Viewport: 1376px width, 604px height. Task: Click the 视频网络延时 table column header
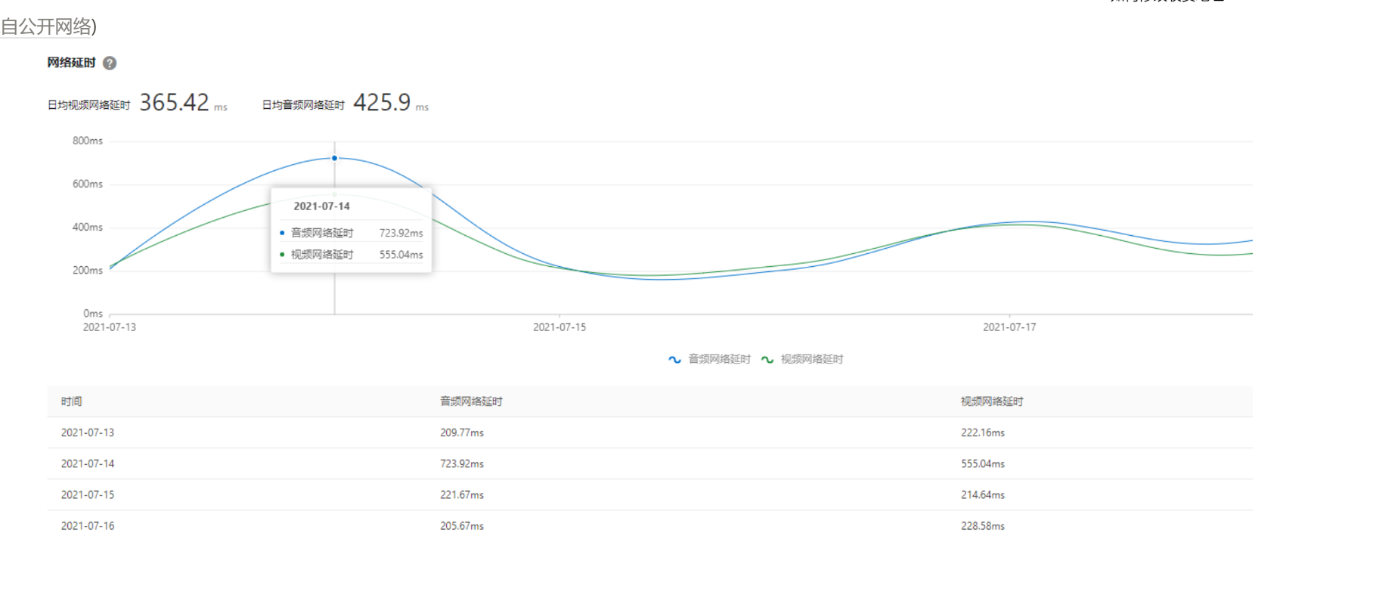coord(991,401)
